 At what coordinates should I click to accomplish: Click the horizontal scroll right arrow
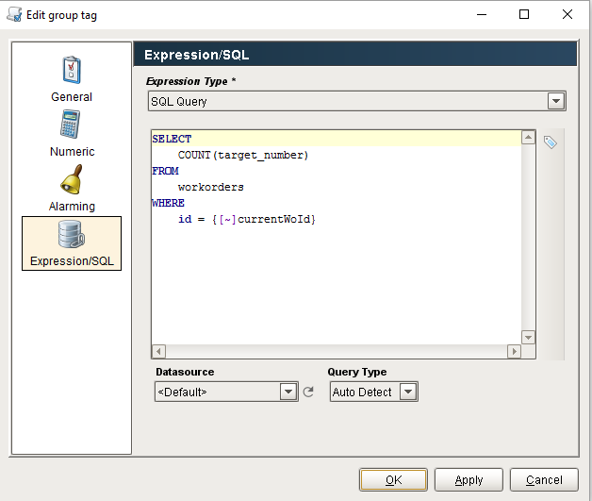(514, 351)
